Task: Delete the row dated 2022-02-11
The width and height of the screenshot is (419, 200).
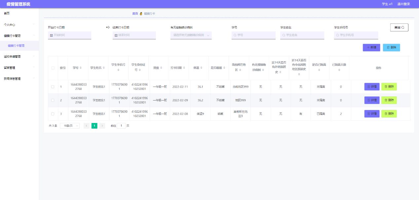Action: pyautogui.click(x=389, y=87)
